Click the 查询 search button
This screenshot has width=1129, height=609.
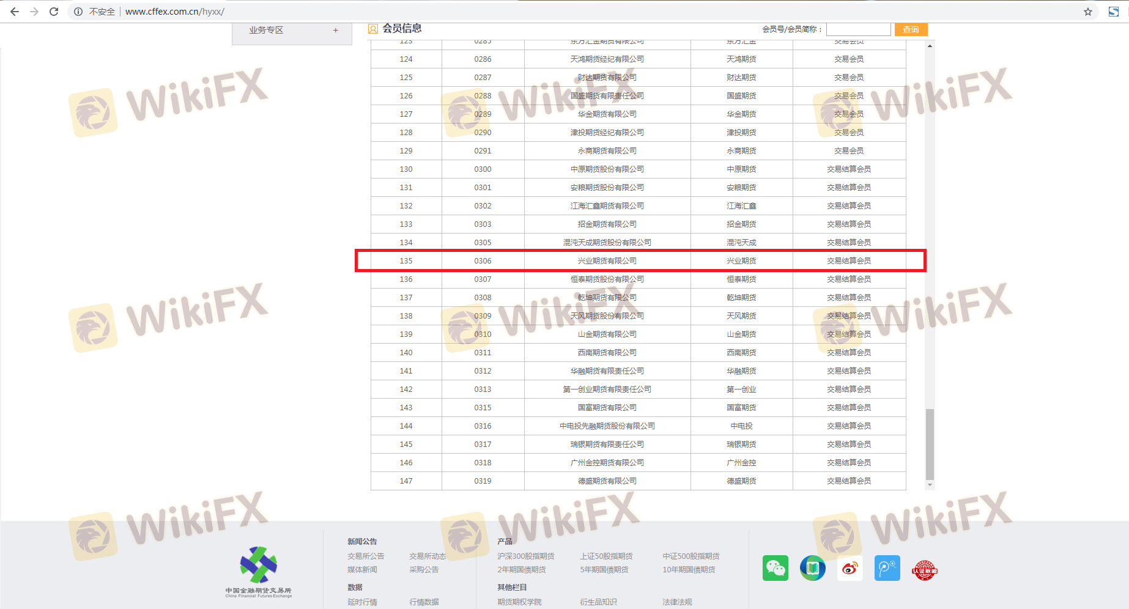911,29
